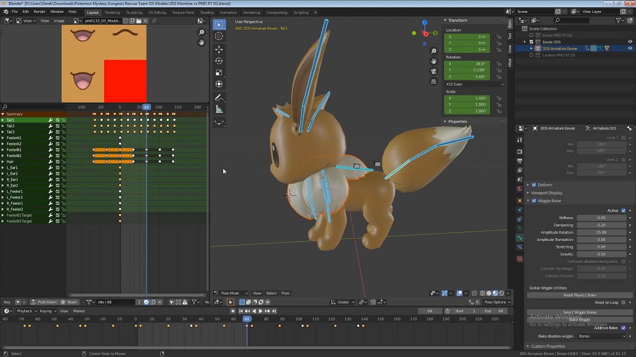Switch to the Shading workspace tab
This screenshot has height=357, width=636.
point(207,12)
